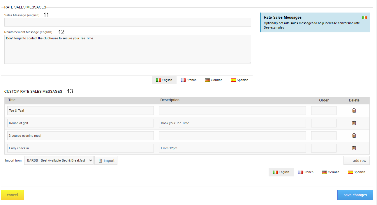Focus the Sales Message (english) input
Viewport: 377px width, 205px height.
point(128,22)
